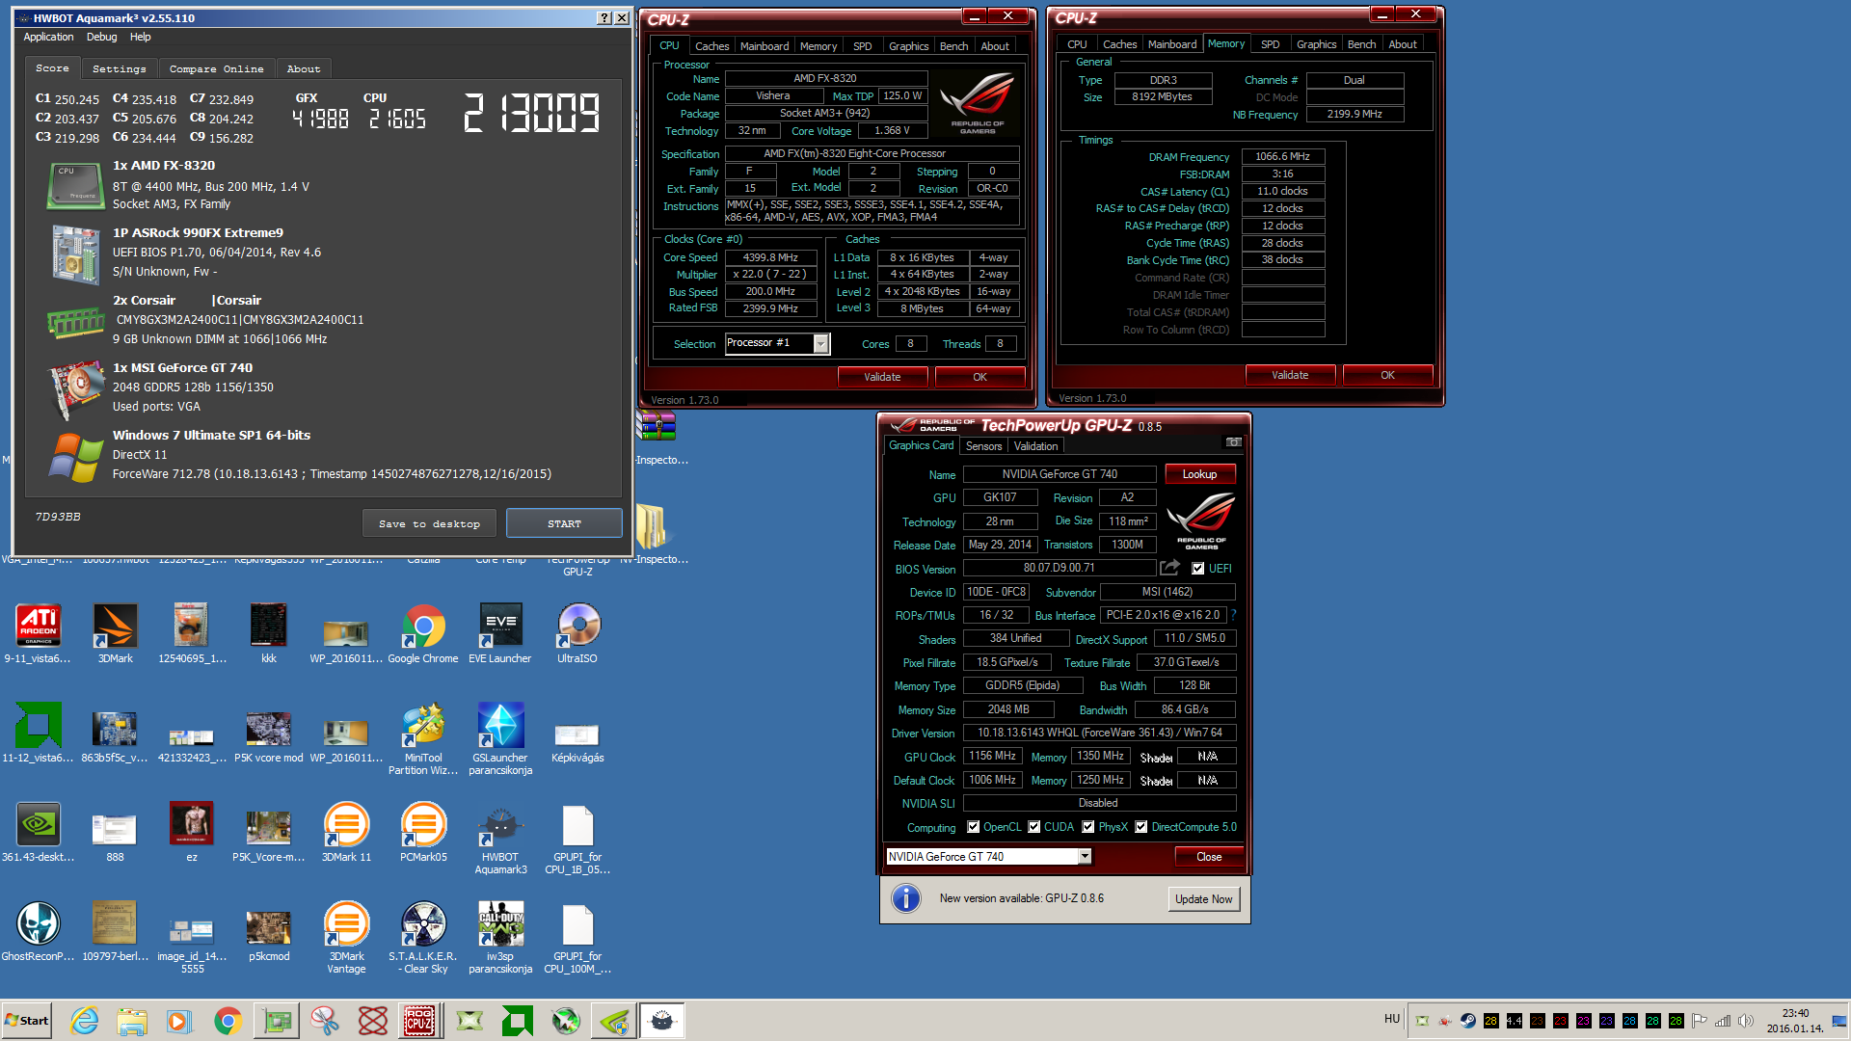Image resolution: width=1851 pixels, height=1041 pixels.
Task: Toggle the OpenCL checkbox in GPU-Z
Action: coord(973,827)
